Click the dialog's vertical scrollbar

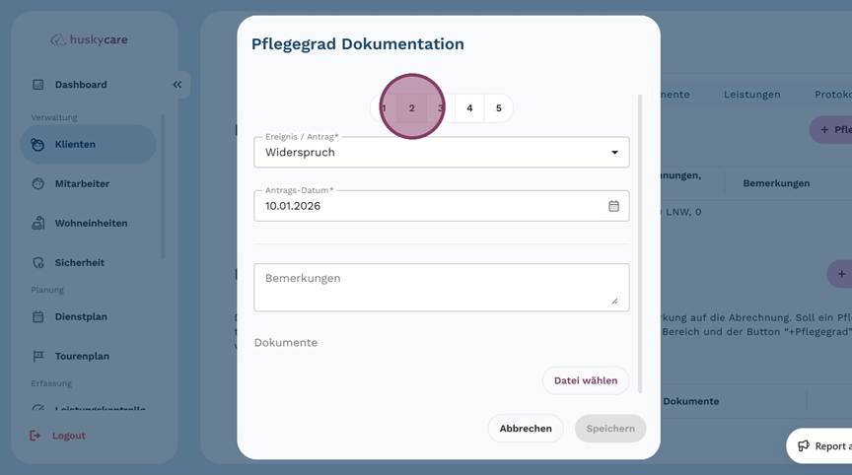pos(640,243)
